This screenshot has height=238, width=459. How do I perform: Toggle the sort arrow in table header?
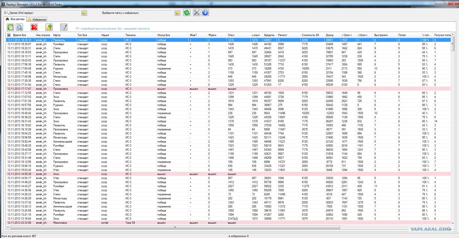9,35
